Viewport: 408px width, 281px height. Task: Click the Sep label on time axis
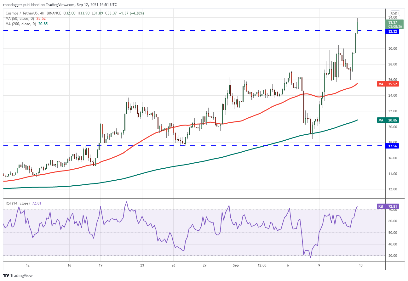236,265
